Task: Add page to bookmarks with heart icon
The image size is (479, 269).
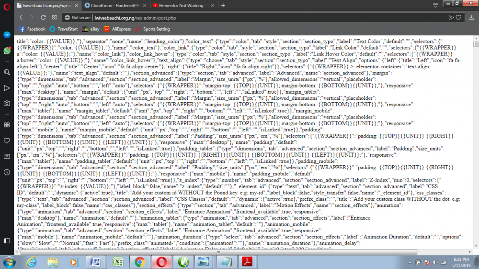Action: coord(458,17)
